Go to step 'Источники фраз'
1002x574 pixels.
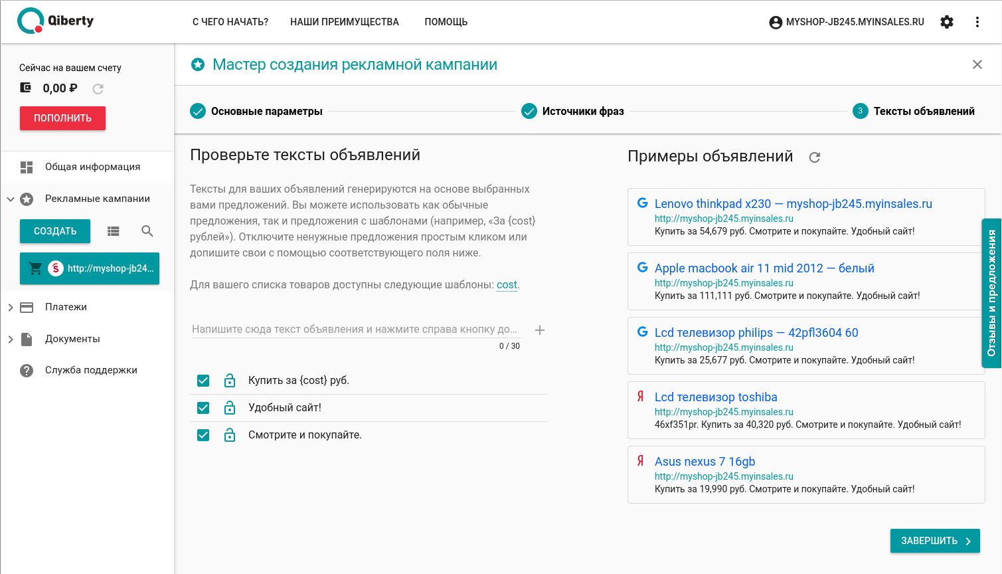point(572,111)
